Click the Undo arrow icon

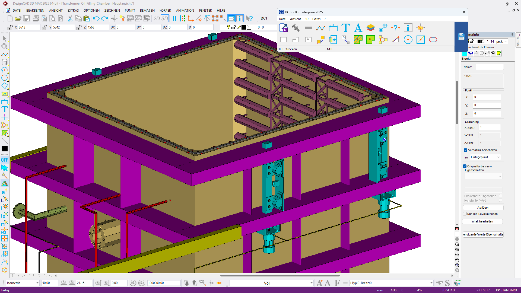(96, 18)
